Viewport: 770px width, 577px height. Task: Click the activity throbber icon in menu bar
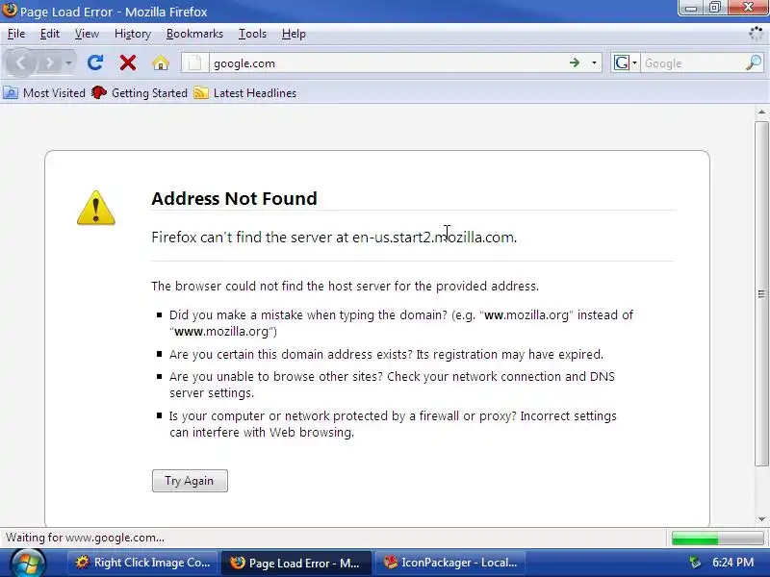coord(756,34)
